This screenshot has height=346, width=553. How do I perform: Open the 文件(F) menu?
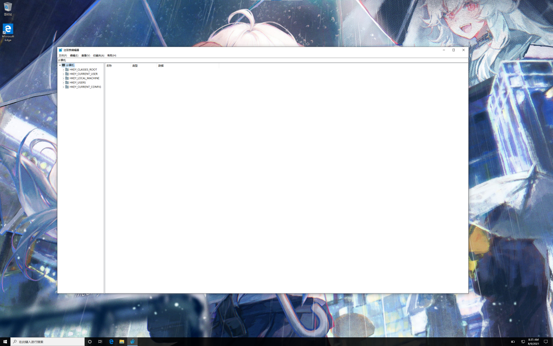(x=63, y=56)
